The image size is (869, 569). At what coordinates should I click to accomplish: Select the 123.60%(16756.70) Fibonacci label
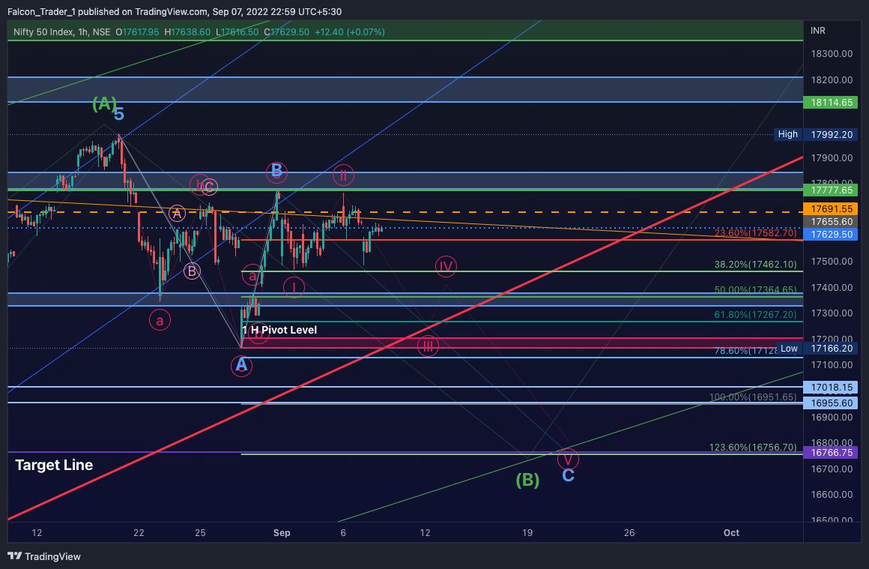753,447
